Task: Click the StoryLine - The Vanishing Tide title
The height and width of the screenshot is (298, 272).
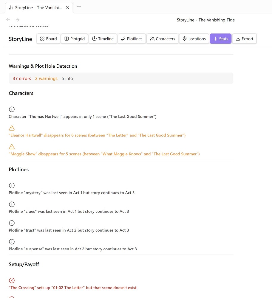Action: point(205,20)
